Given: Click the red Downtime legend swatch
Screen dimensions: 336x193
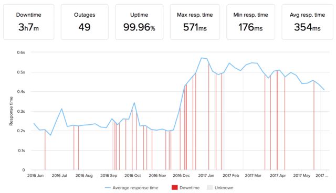Looking at the screenshot, I should point(175,188).
